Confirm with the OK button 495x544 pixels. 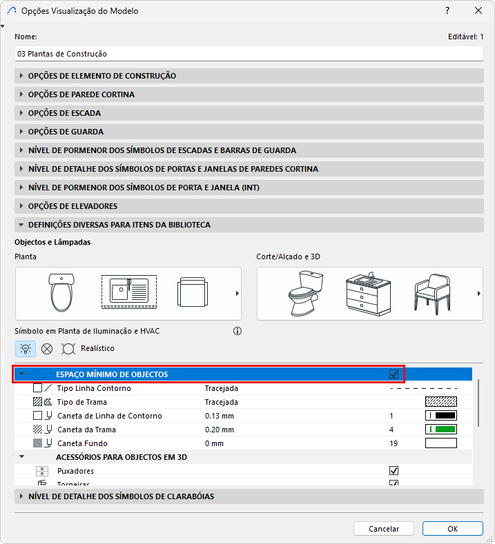[x=453, y=529]
